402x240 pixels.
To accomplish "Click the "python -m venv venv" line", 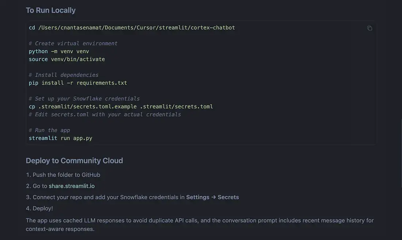I will click(x=59, y=51).
